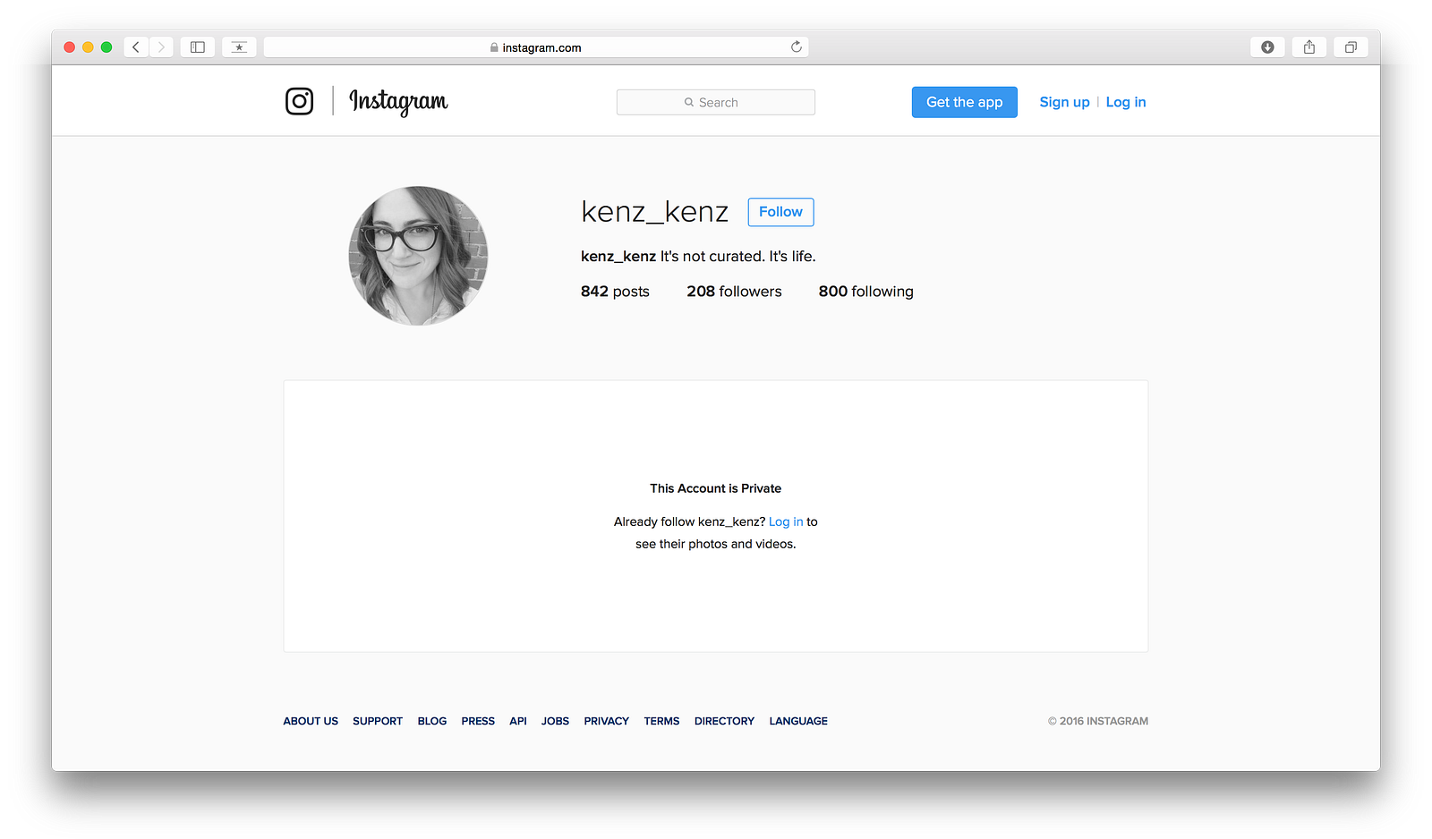Open API footer link
Viewport: 1432px width, 839px height.
pyautogui.click(x=518, y=721)
